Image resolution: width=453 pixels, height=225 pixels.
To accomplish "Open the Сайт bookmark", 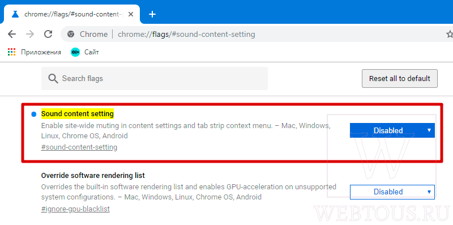I will click(84, 52).
